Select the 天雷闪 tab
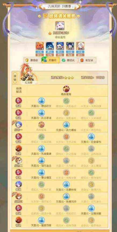Image resolution: width=117 pixels, height=232 pixels. tap(51, 60)
